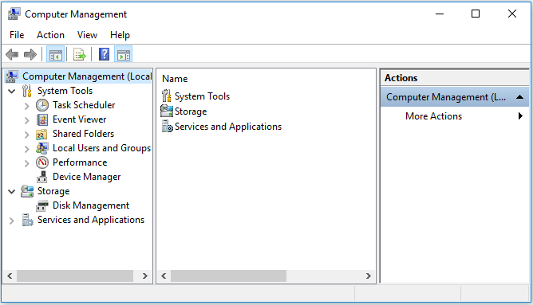This screenshot has height=305, width=533.
Task: Click the Name column header
Action: coord(175,79)
